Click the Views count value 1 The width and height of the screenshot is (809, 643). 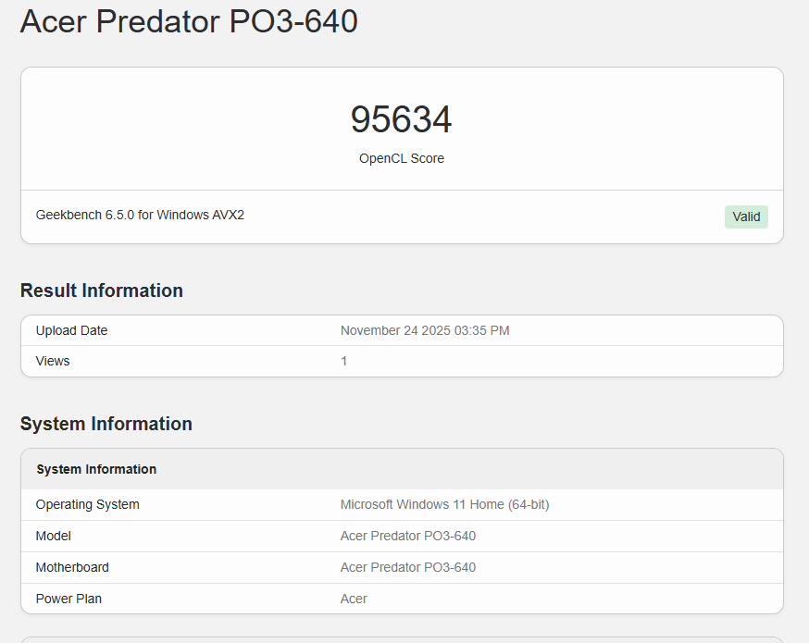(344, 361)
